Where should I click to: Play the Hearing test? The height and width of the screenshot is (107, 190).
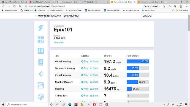click(x=85, y=89)
